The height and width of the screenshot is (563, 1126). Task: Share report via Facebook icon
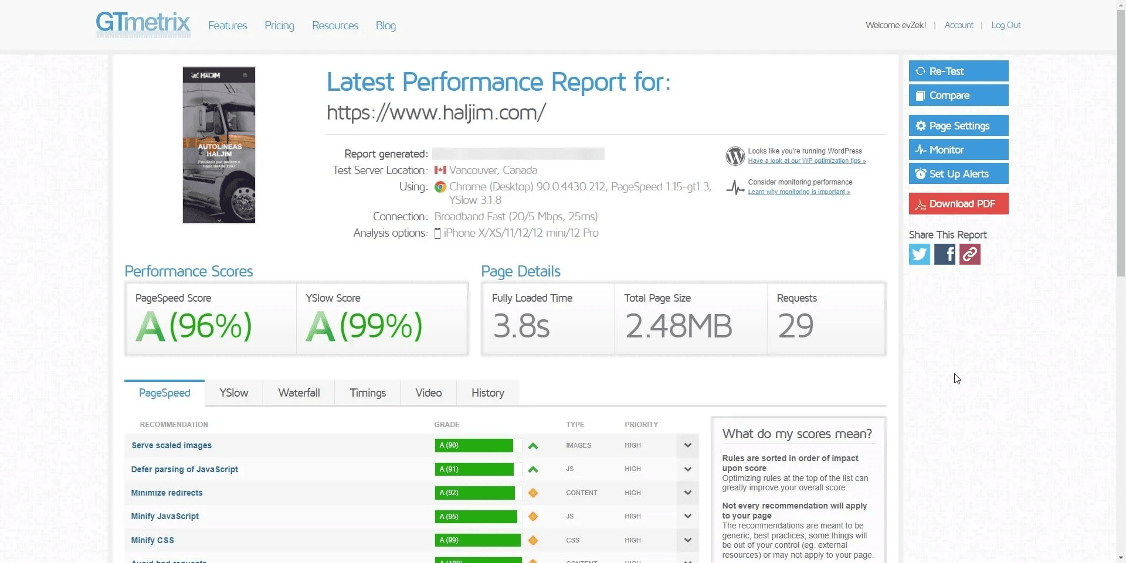click(944, 254)
